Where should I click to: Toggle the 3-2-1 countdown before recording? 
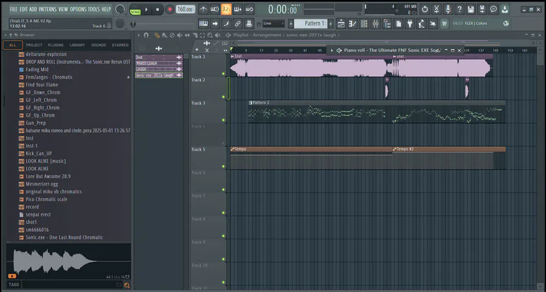(x=226, y=9)
